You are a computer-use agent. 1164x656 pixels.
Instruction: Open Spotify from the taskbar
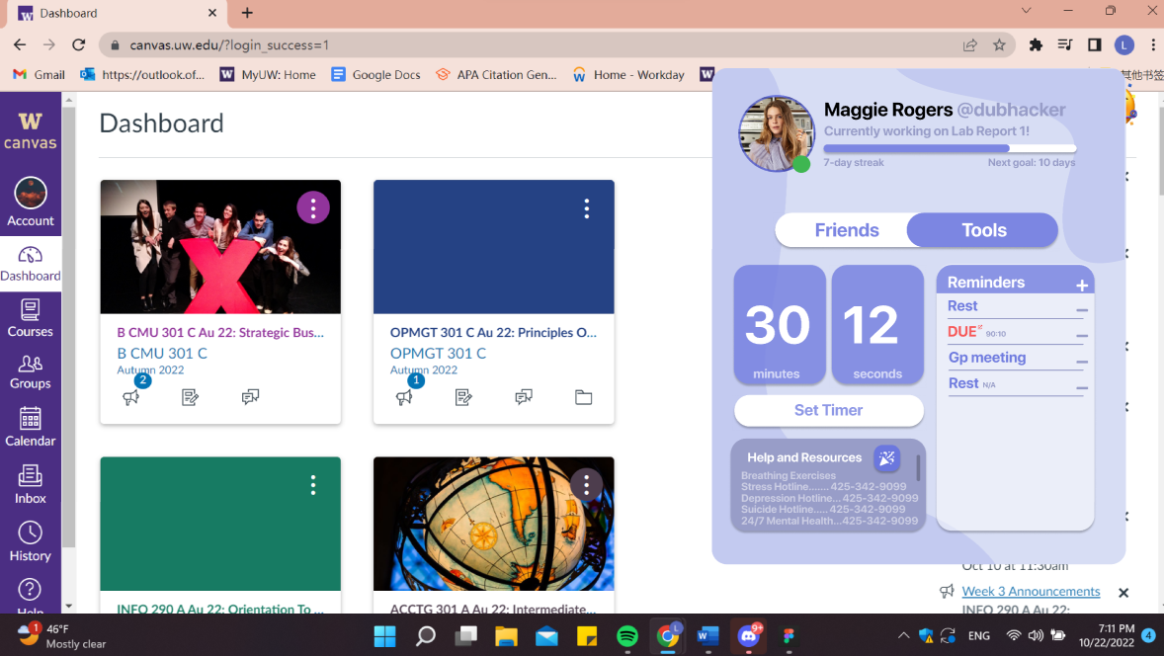[627, 636]
